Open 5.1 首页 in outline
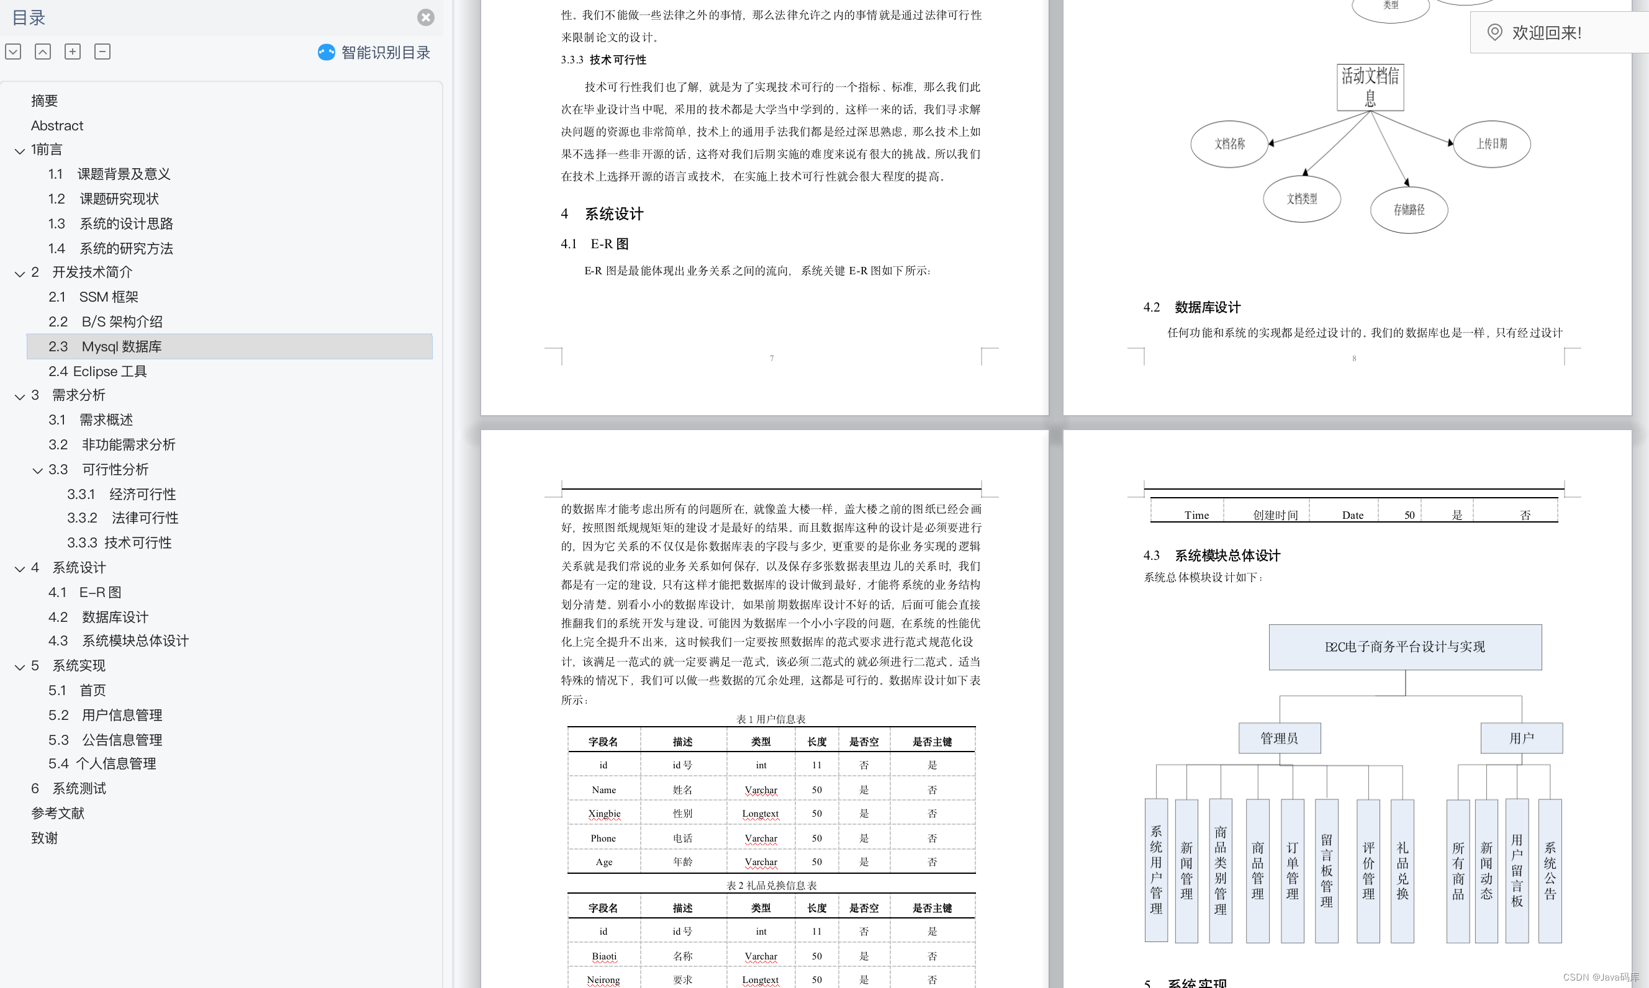Image resolution: width=1649 pixels, height=988 pixels. pyautogui.click(x=77, y=690)
